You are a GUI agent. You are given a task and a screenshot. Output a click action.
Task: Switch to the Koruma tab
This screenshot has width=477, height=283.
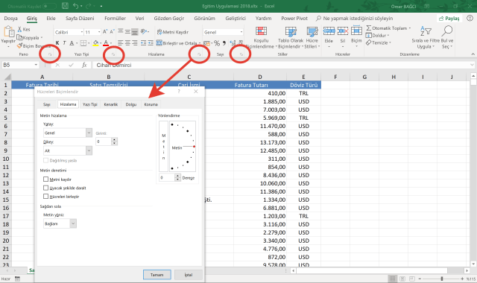click(151, 104)
